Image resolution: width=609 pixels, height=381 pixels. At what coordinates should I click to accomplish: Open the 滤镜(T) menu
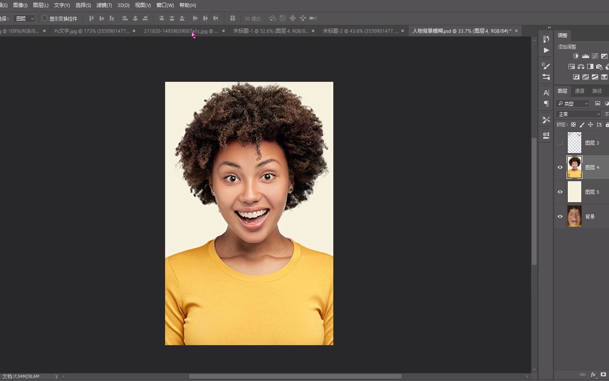pyautogui.click(x=104, y=5)
